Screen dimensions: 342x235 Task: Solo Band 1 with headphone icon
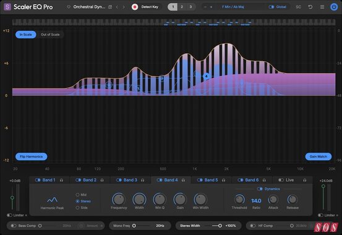click(x=61, y=180)
